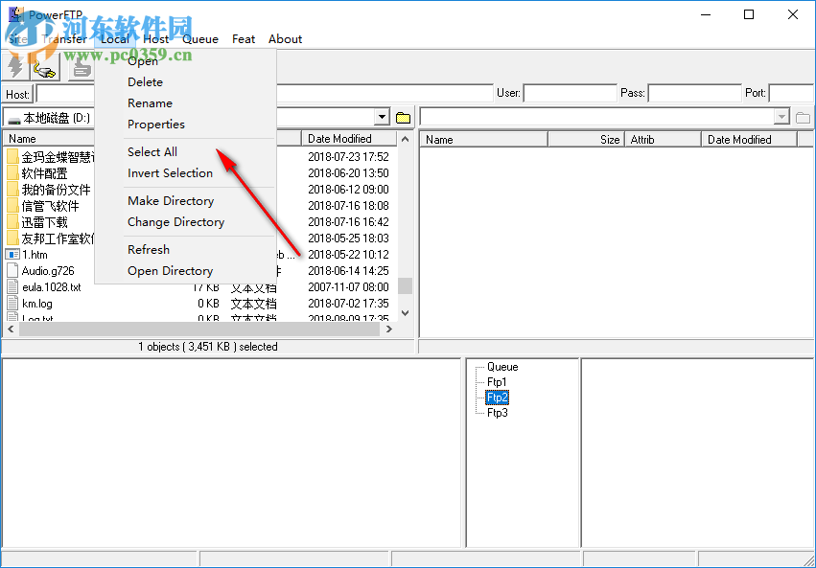Click the down scroll arrow of file list
816x568 pixels.
coord(405,311)
